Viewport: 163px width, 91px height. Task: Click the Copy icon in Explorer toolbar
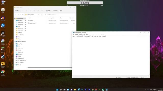[27, 11]
